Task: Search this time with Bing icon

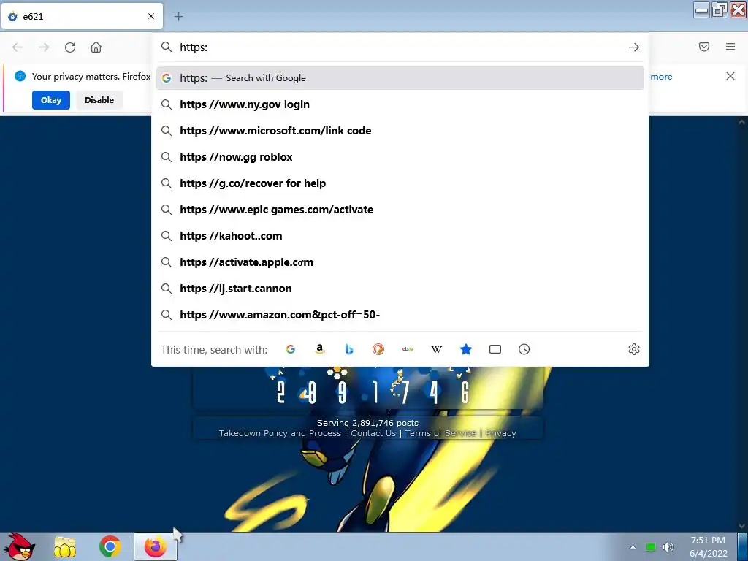Action: tap(348, 349)
